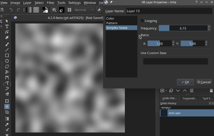
Task: Expand the add layer type arrow
Action: 166,91
